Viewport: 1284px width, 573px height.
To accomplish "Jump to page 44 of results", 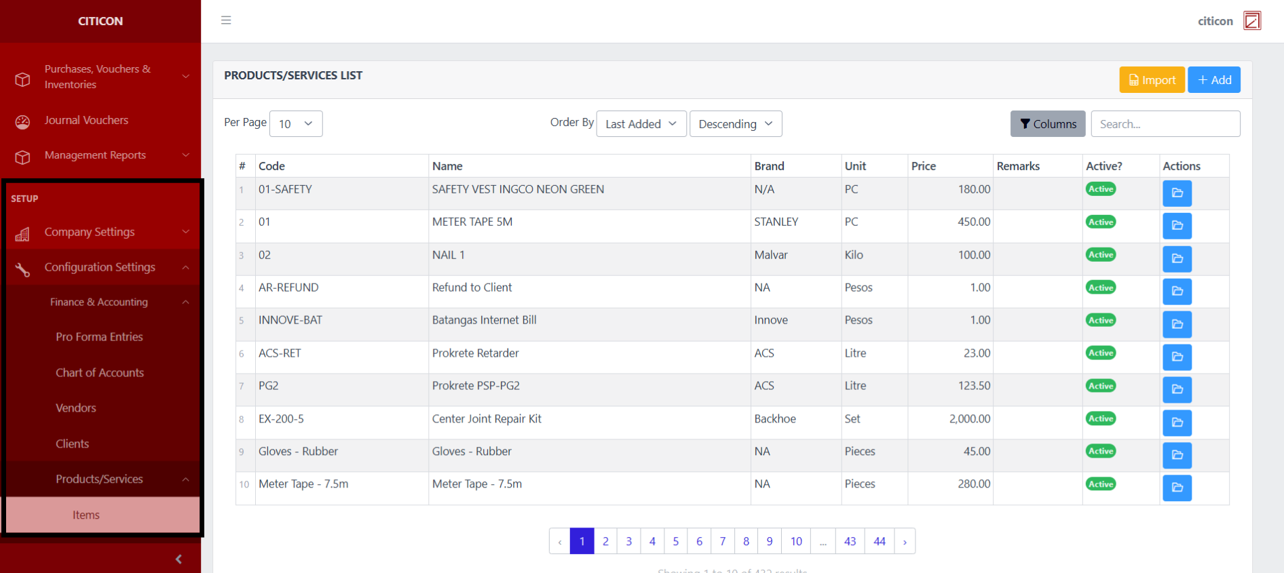I will pyautogui.click(x=880, y=541).
